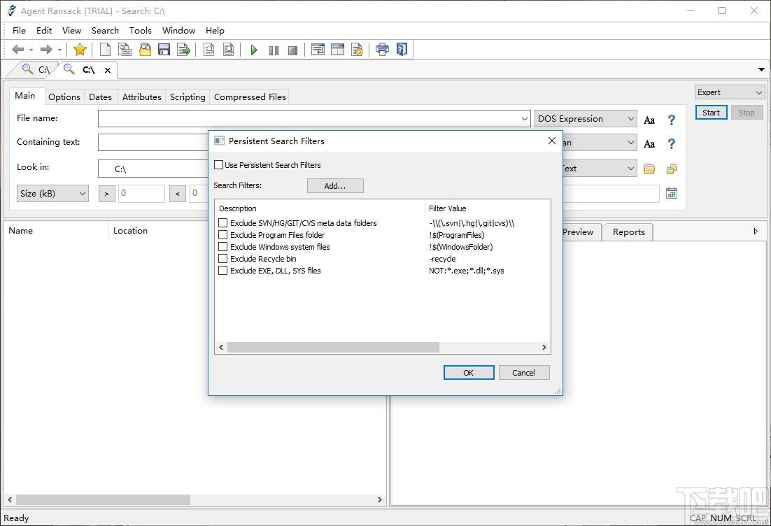
Task: Expand the Expert mode dropdown
Action: coord(730,92)
